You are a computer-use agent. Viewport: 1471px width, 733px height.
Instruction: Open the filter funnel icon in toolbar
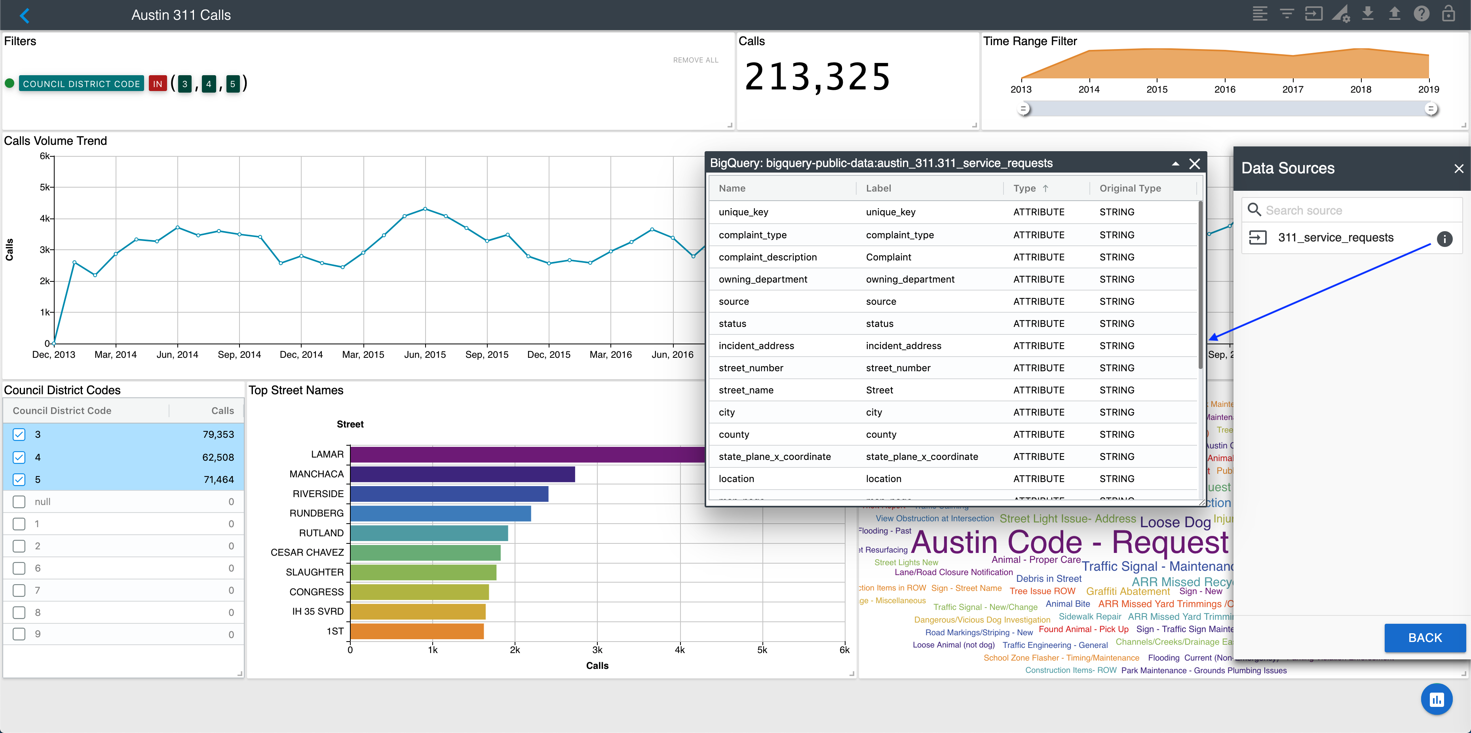tap(1287, 14)
